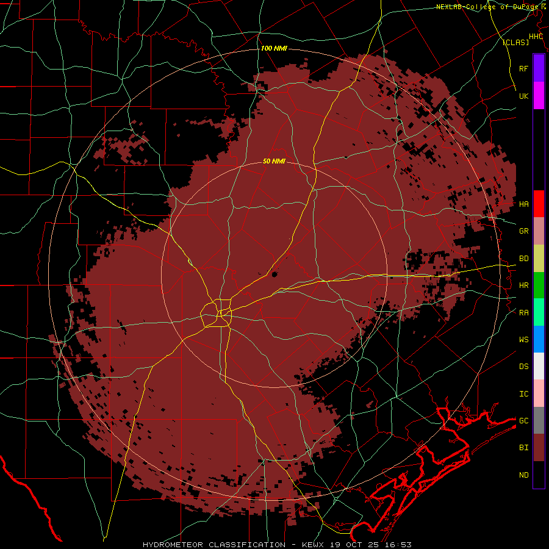Click the ND black legend swatch
The height and width of the screenshot is (549, 549).
539,475
